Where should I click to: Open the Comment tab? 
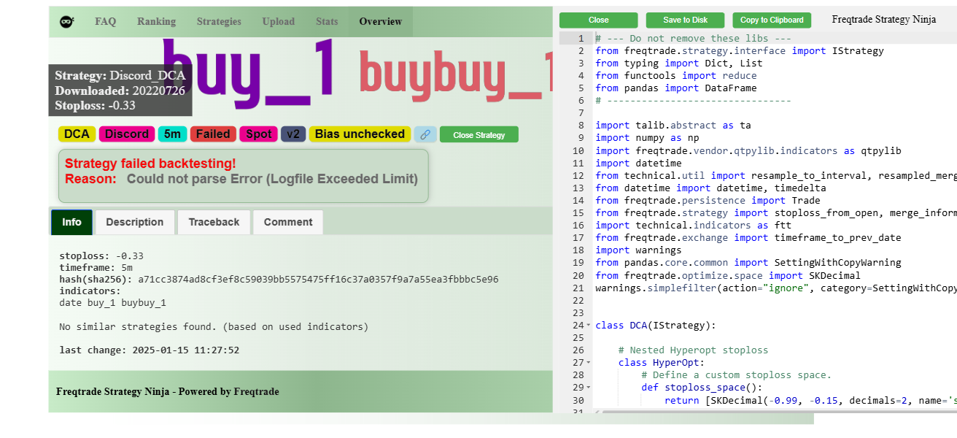(x=288, y=222)
